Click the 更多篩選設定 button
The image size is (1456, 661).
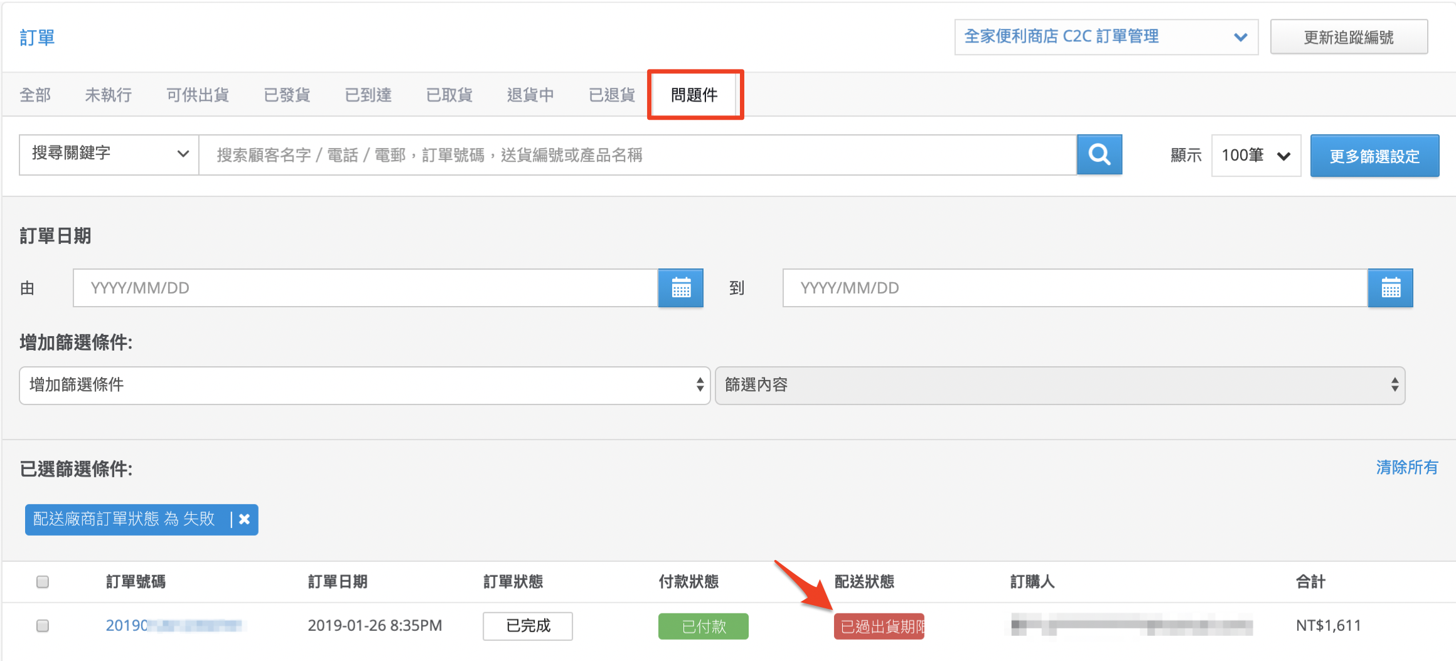(1374, 156)
